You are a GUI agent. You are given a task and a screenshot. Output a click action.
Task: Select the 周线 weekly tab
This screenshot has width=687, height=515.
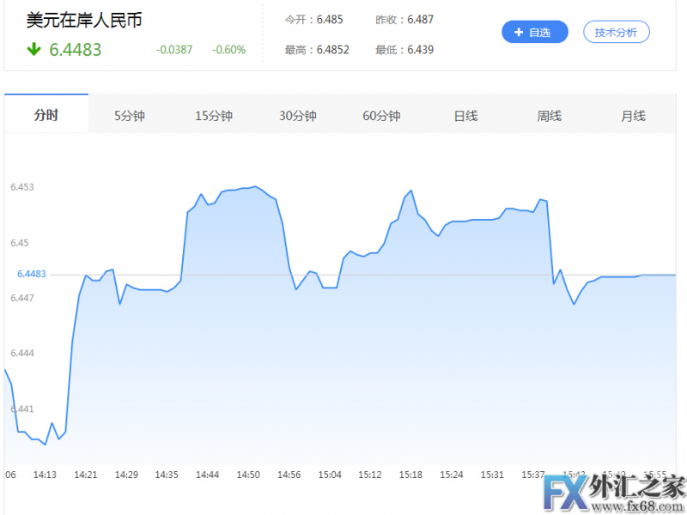point(549,116)
